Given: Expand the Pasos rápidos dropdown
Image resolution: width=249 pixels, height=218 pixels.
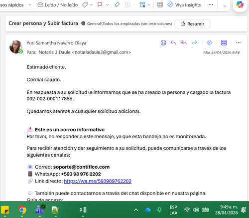Looking at the screenshot, I should point(30,5).
